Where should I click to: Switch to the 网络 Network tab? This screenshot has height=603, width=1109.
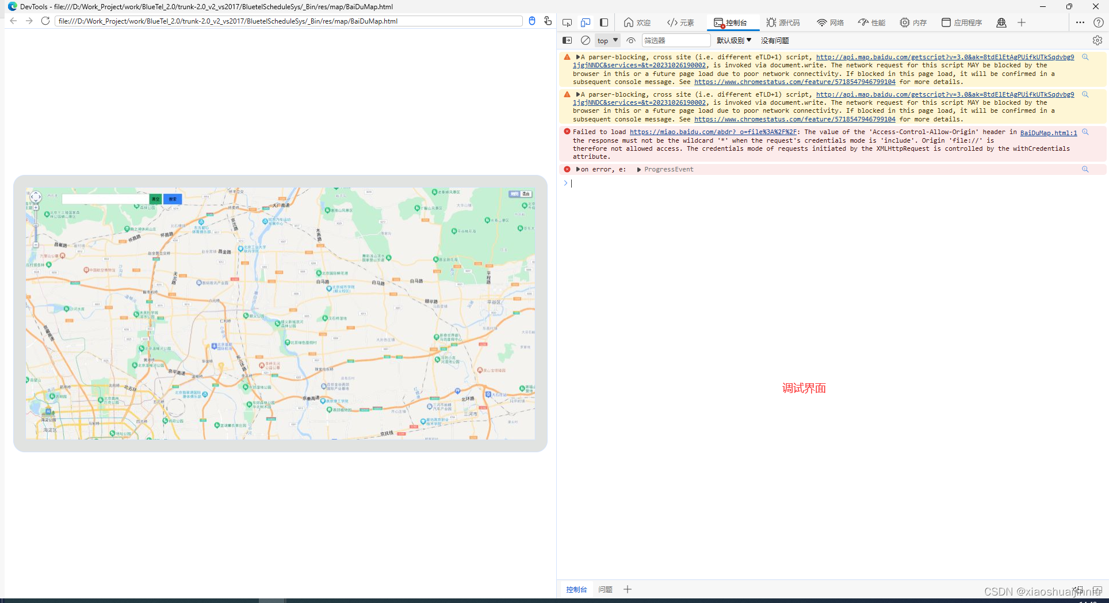click(x=830, y=22)
